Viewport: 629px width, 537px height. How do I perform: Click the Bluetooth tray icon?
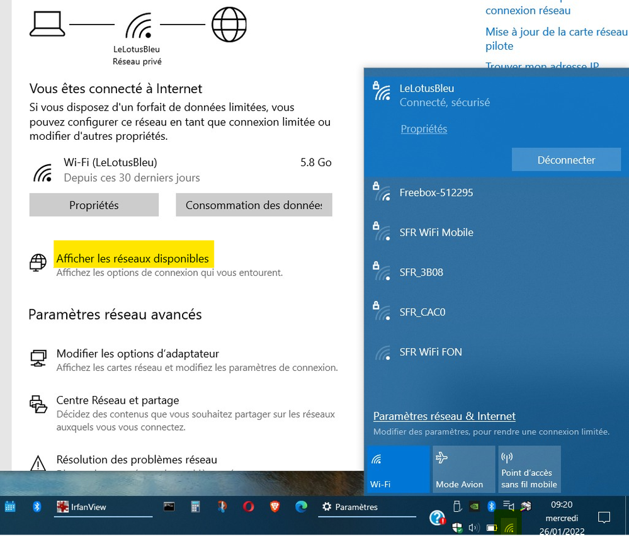491,506
